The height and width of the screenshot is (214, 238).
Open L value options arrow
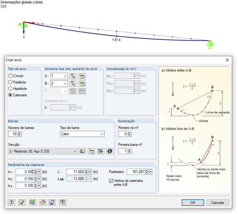coord(90,172)
